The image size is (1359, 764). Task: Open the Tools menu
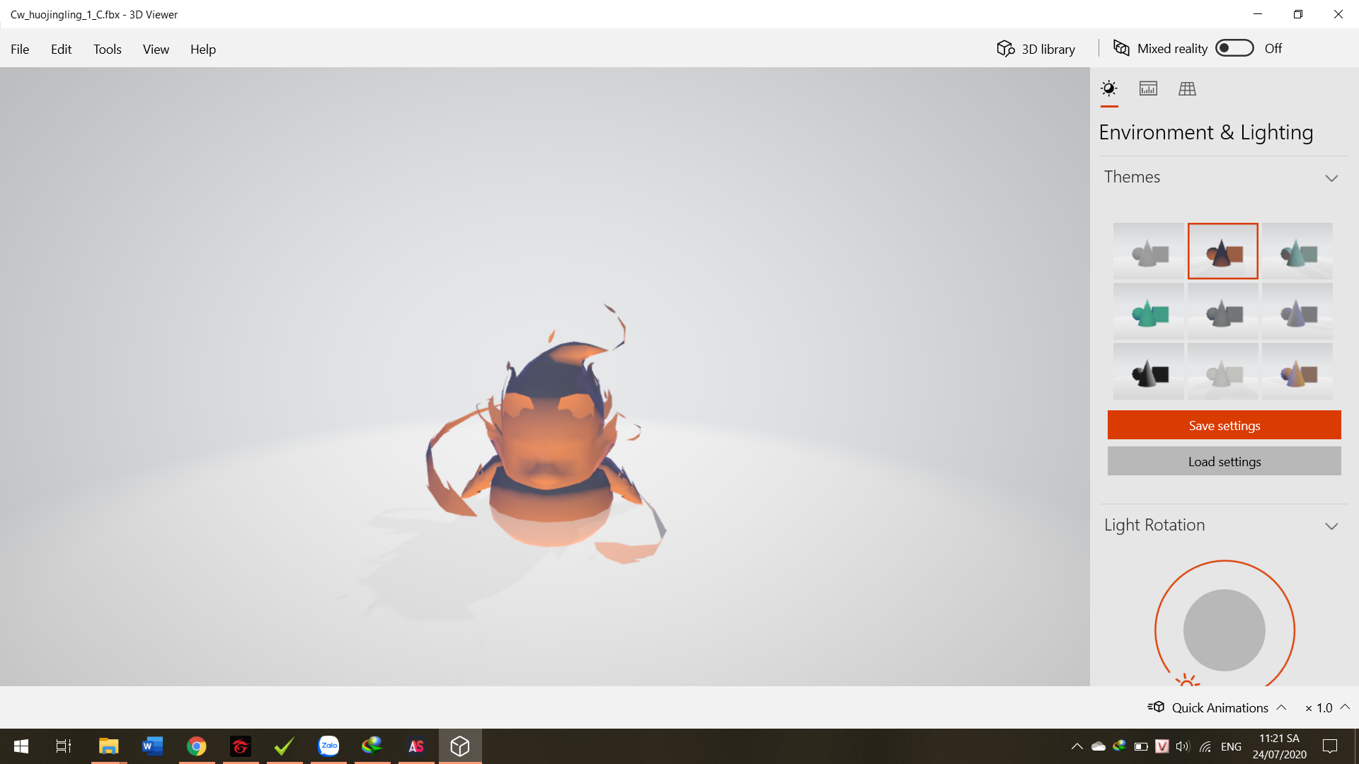pyautogui.click(x=107, y=49)
